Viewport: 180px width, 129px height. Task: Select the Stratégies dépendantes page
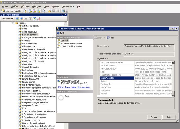[71, 44]
